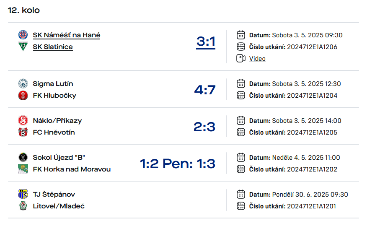Click the FC Hněvotín club crest
The height and width of the screenshot is (239, 375).
pyautogui.click(x=23, y=132)
